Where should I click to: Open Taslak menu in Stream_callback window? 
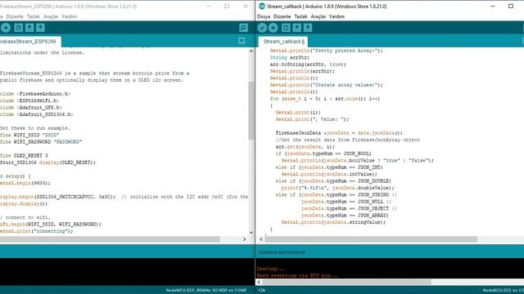[x=300, y=16]
